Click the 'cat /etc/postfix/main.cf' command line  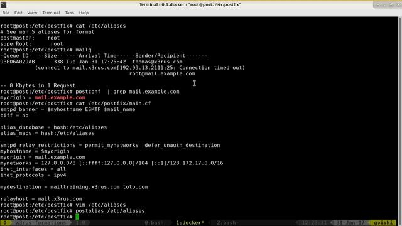click(75, 104)
